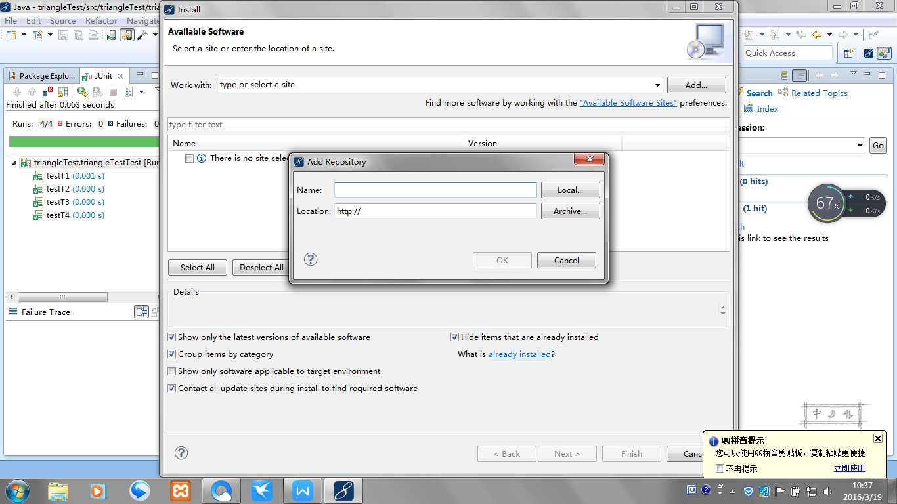The image size is (897, 504).
Task: Check the 'There is no site selected' row checkbox
Action: 189,158
